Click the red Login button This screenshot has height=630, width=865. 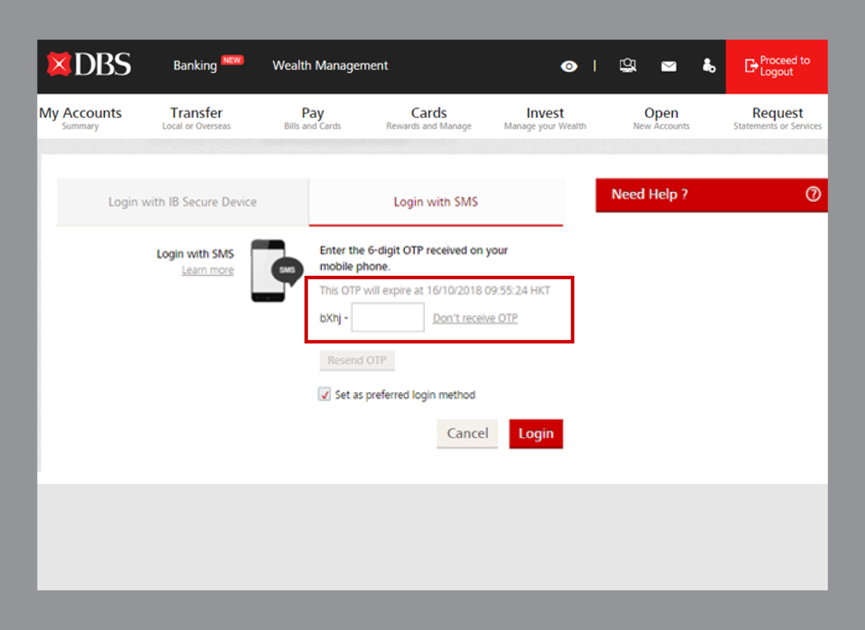click(535, 434)
